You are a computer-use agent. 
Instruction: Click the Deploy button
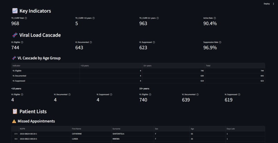267,4
